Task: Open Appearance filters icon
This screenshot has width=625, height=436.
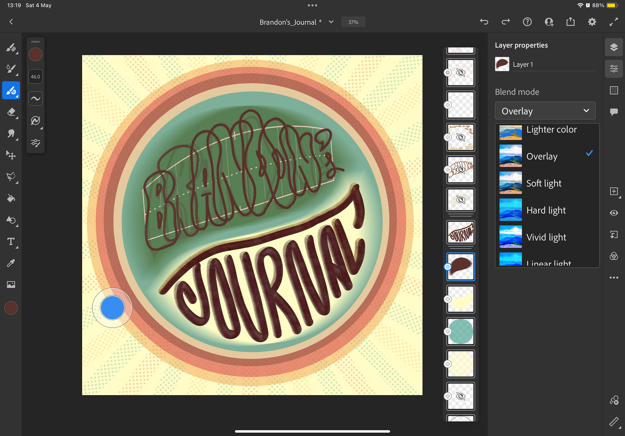Action: point(614,256)
